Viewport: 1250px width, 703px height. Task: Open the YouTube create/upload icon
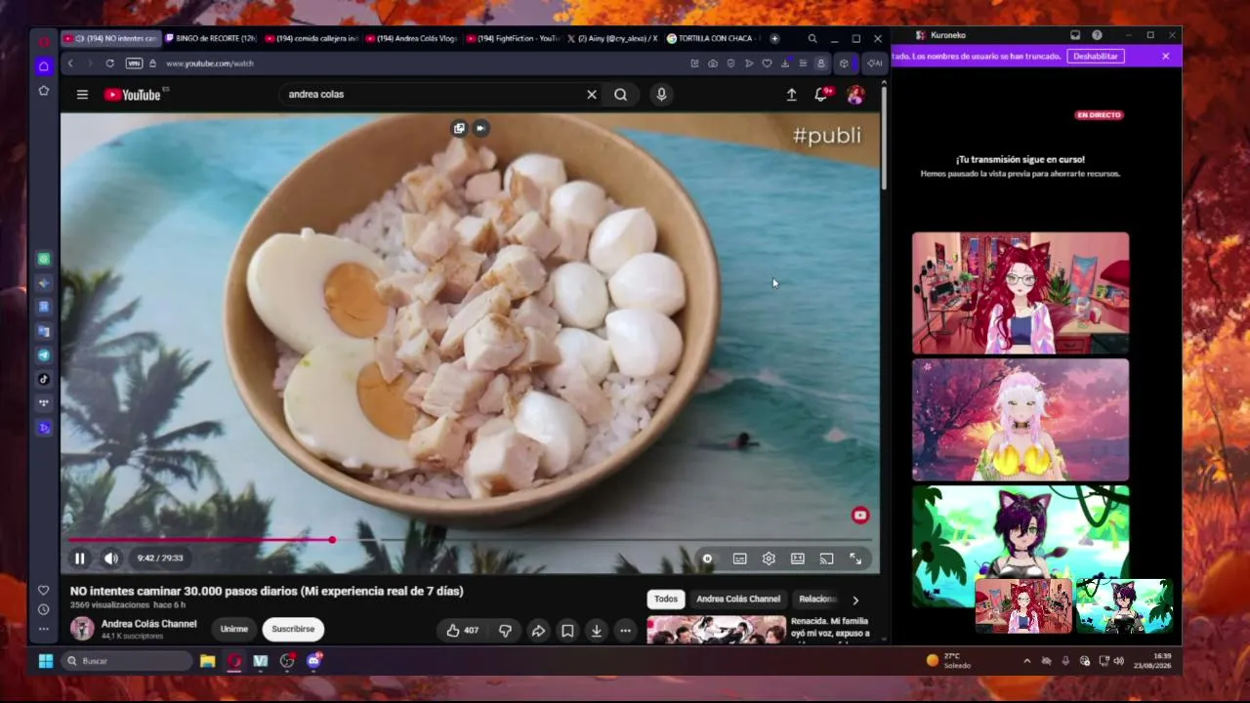pos(791,95)
